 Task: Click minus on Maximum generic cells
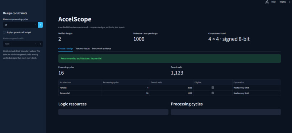tap(36, 44)
